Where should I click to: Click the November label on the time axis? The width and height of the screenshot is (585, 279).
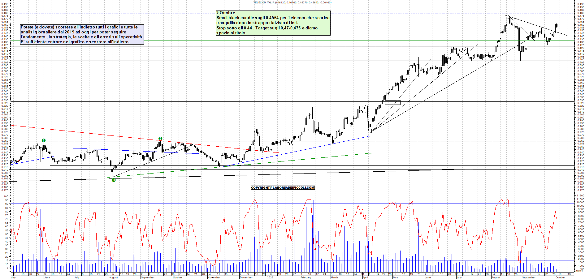click(214, 277)
